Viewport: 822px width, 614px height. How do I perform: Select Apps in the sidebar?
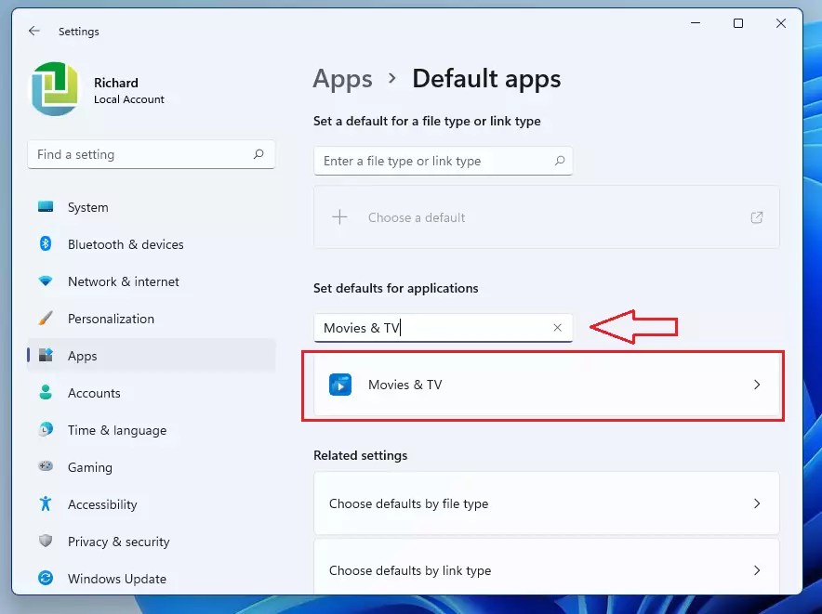[x=151, y=356]
